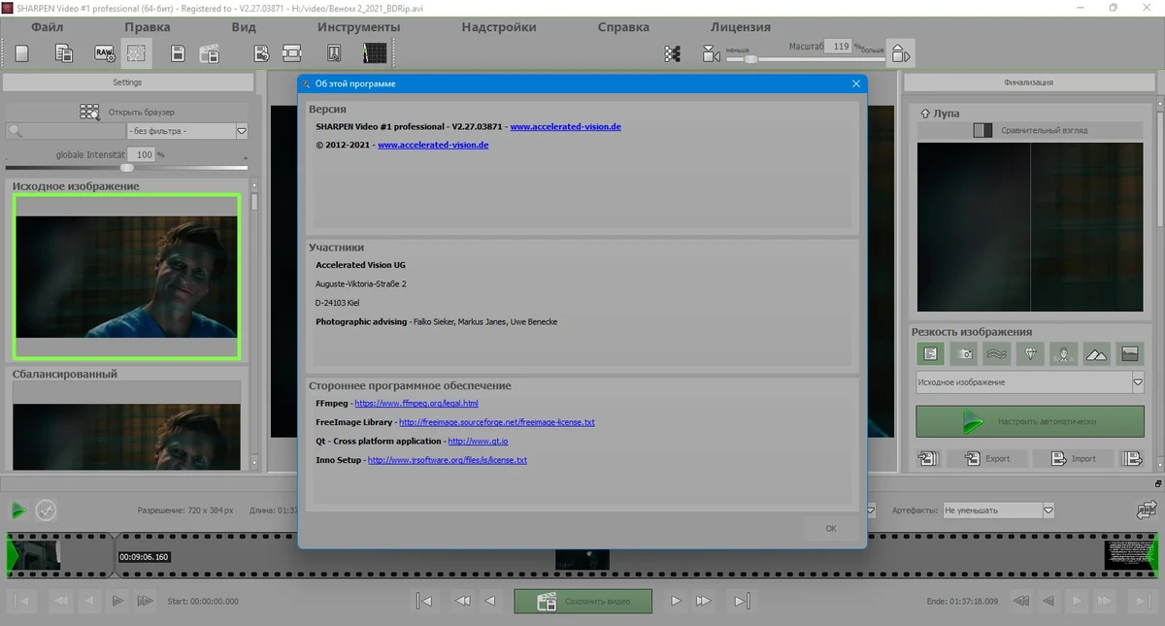The height and width of the screenshot is (626, 1165).
Task: Select the Исходное изображение preset thumbnail
Action: point(126,277)
